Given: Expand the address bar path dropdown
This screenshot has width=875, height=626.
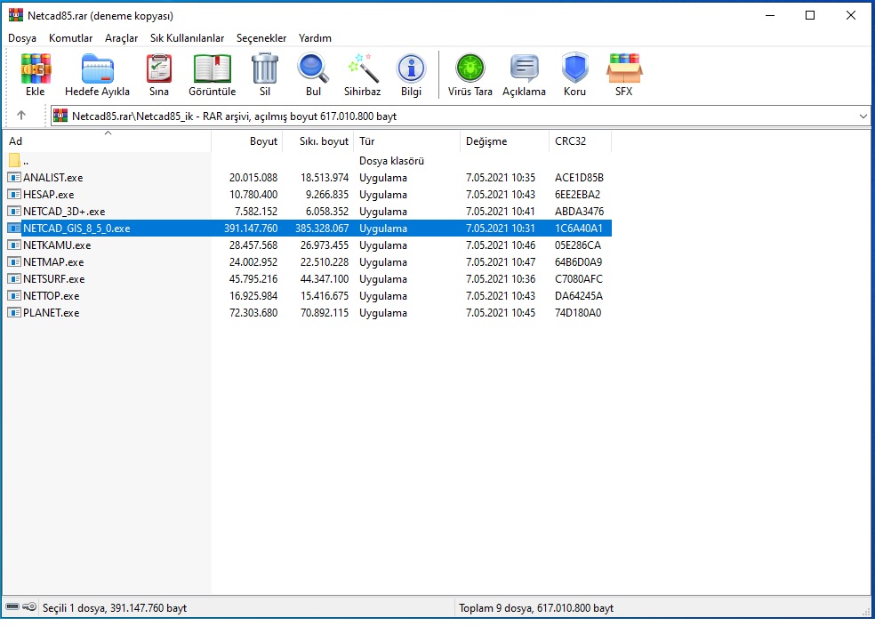Looking at the screenshot, I should (x=863, y=116).
